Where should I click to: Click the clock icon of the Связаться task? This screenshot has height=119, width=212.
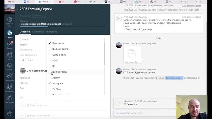point(118,103)
